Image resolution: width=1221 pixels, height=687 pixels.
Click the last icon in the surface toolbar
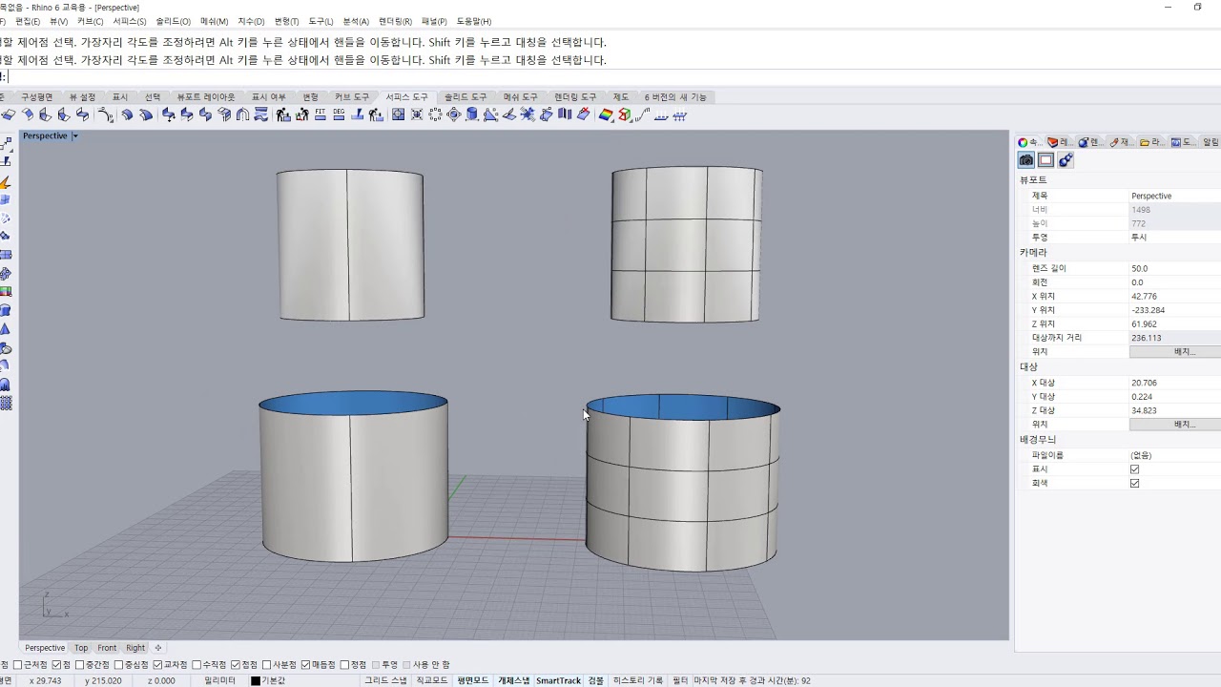(680, 114)
